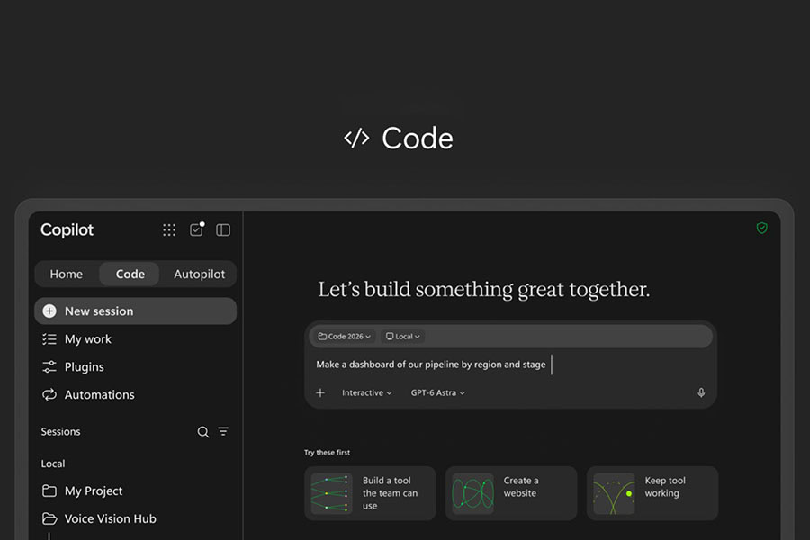Click the Copilot logo title
The height and width of the screenshot is (540, 810).
tap(67, 230)
